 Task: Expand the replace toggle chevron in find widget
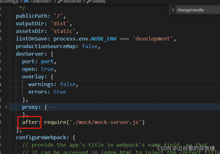pyautogui.click(x=173, y=10)
